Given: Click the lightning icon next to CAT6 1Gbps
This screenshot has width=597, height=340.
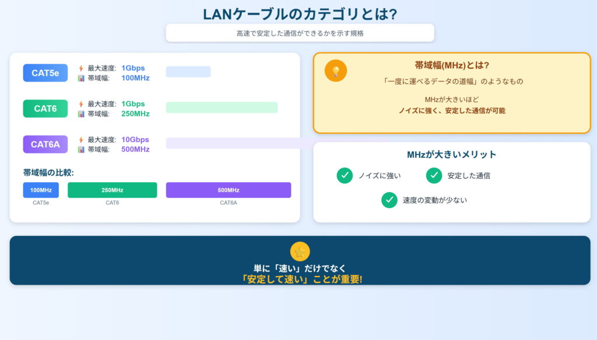Looking at the screenshot, I should coord(81,104).
